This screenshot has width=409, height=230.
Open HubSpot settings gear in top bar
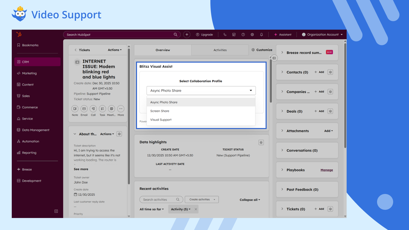252,34
